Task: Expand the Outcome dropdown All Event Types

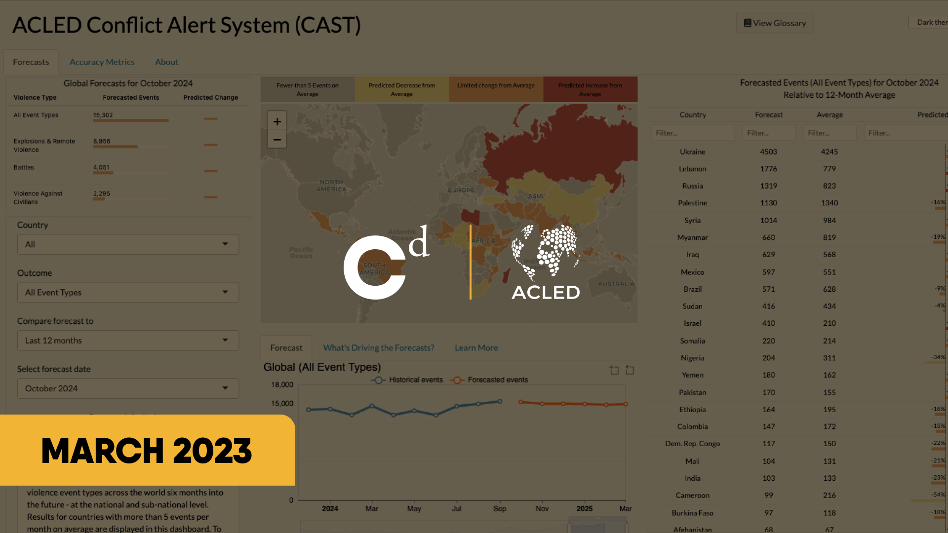Action: point(128,292)
